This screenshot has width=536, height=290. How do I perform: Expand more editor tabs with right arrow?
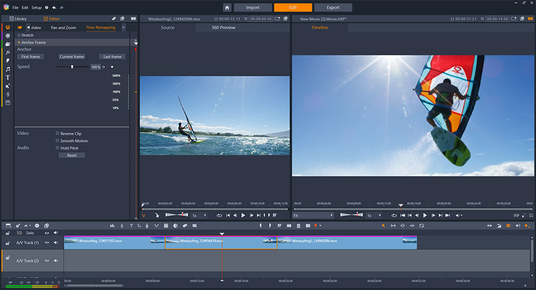pos(124,27)
